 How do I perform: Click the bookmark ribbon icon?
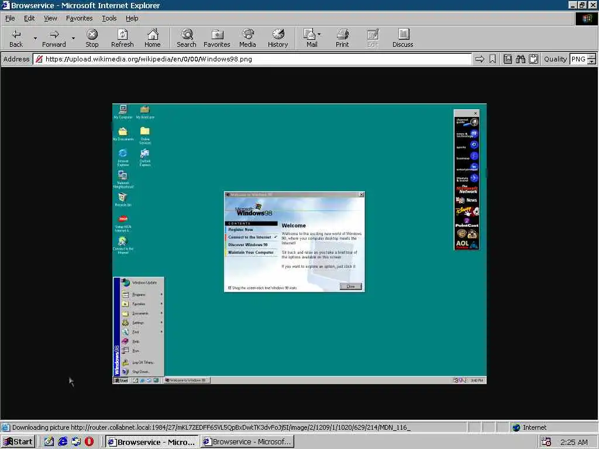[493, 59]
